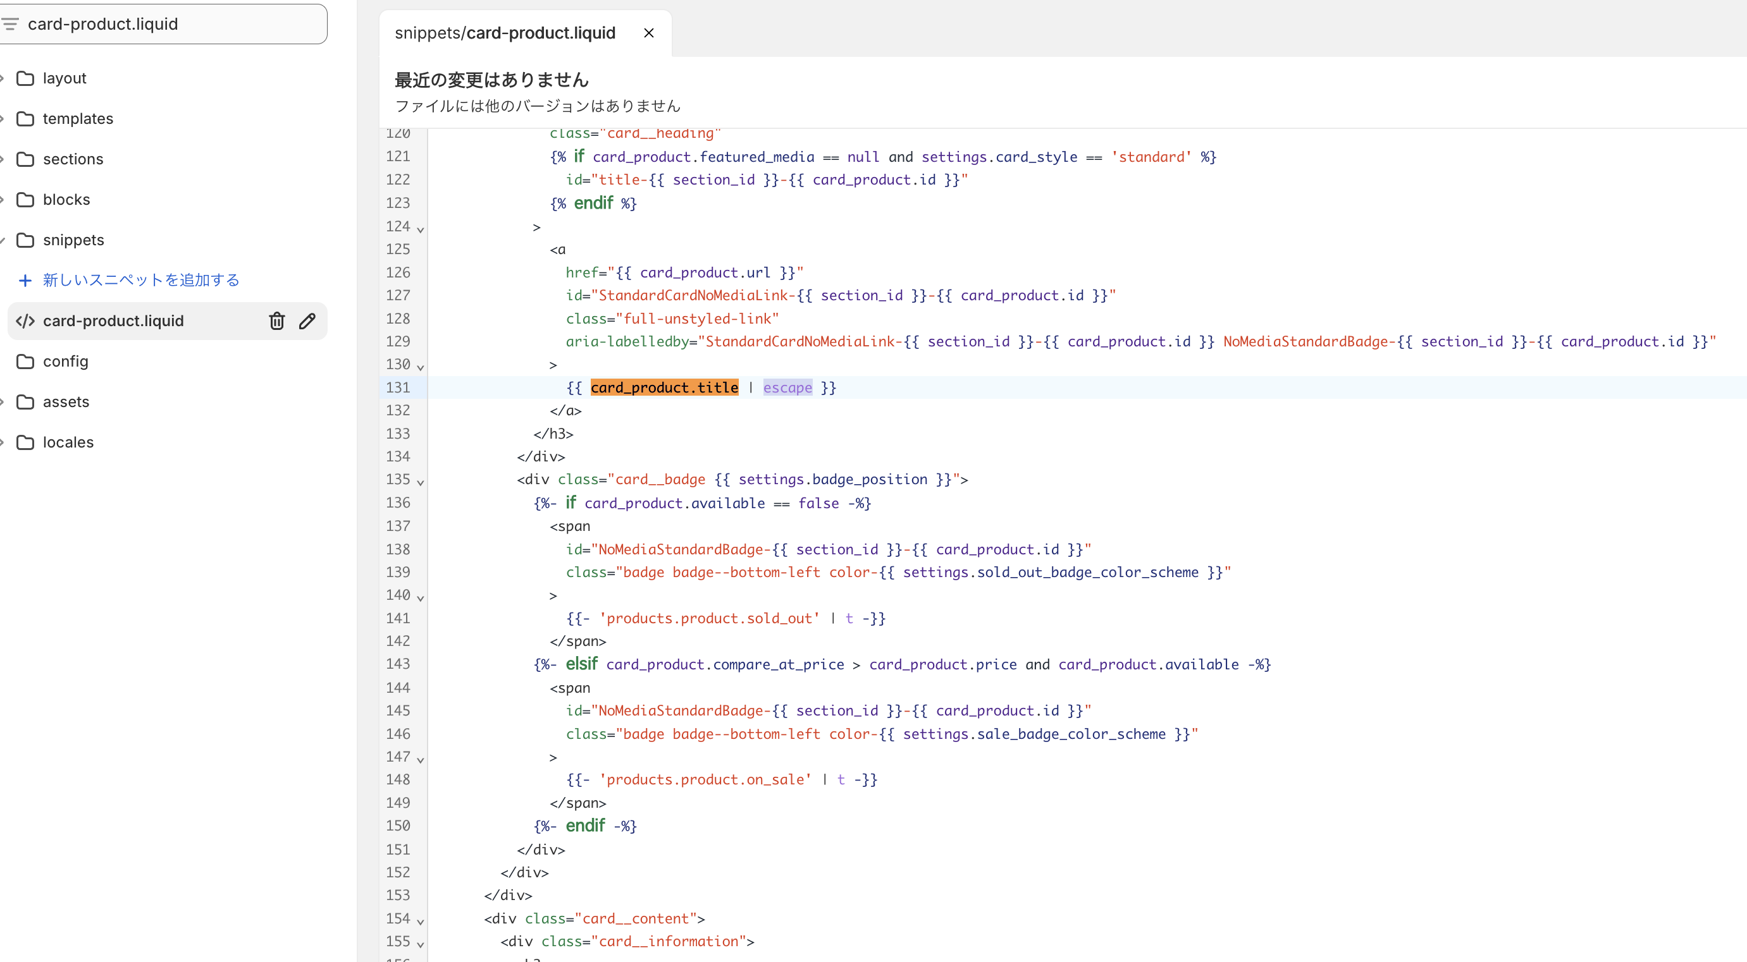Open the assets folder
This screenshot has width=1747, height=962.
[66, 402]
